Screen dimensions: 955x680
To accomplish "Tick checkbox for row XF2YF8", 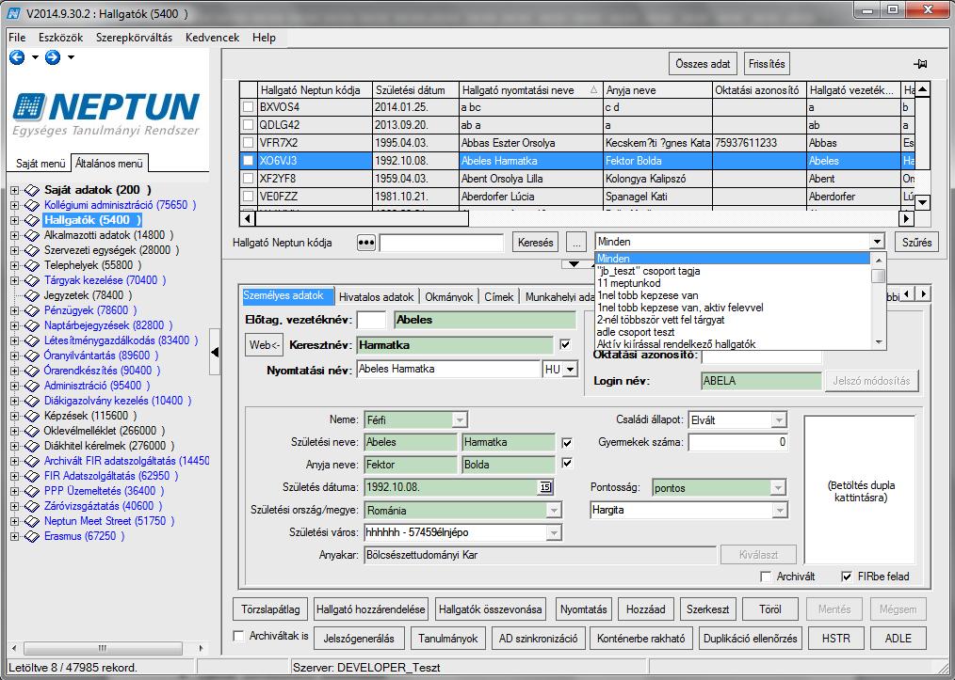I will (249, 179).
